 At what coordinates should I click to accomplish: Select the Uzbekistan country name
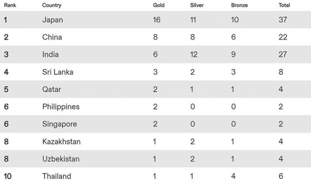(61, 159)
